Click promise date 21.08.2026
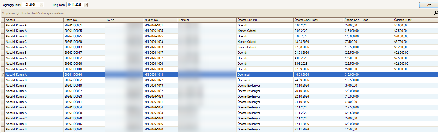438x133 pixels. tap(302, 53)
